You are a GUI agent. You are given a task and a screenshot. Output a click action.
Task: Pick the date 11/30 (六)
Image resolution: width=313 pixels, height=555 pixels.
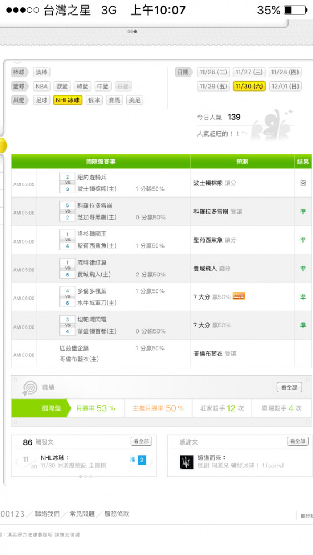click(x=249, y=87)
